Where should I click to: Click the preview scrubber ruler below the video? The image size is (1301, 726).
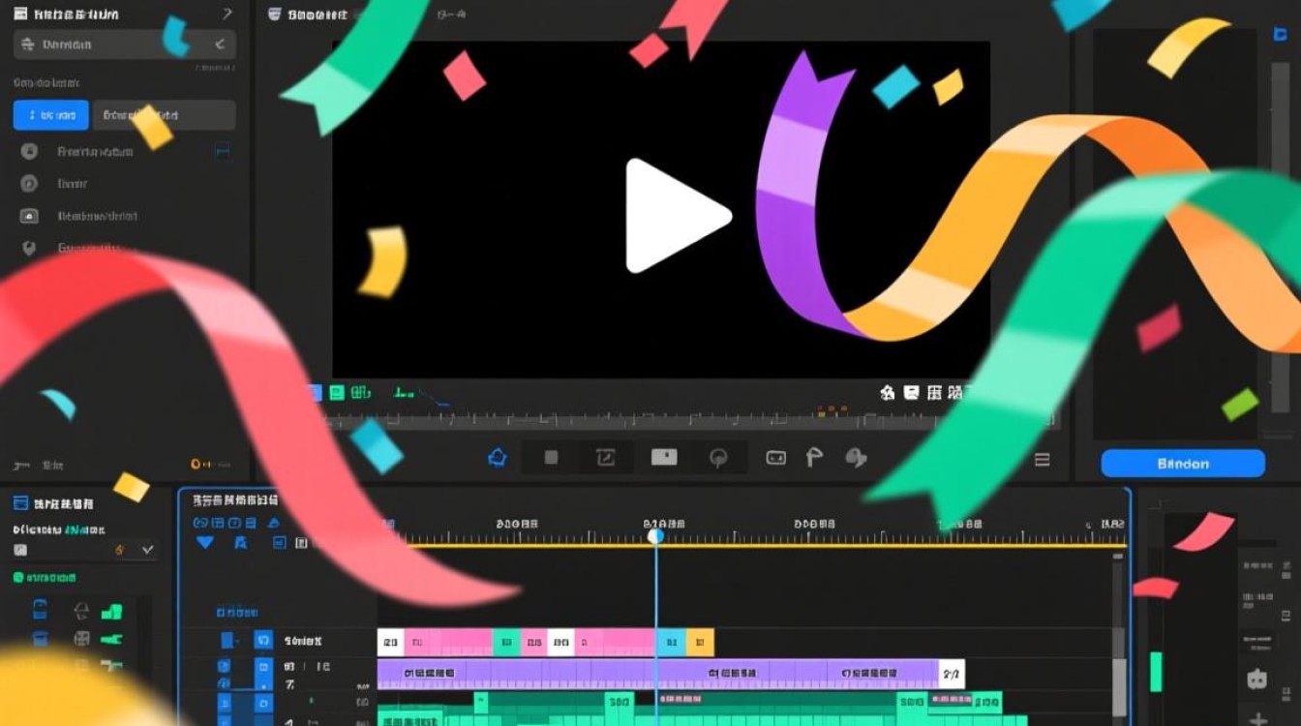691,421
